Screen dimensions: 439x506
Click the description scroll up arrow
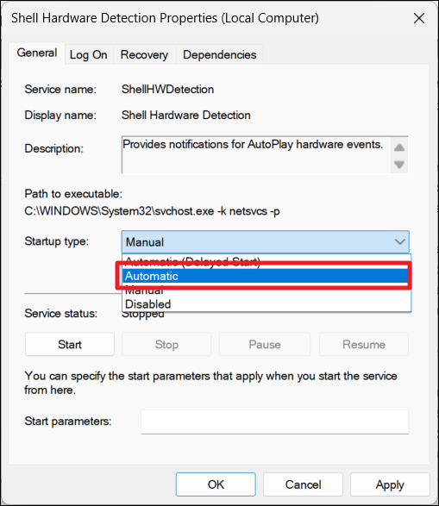[399, 147]
